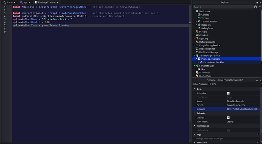262x144 pixels.
Task: Click the PirateNpcExample script icon in Explorer
Action: pyautogui.click(x=199, y=59)
